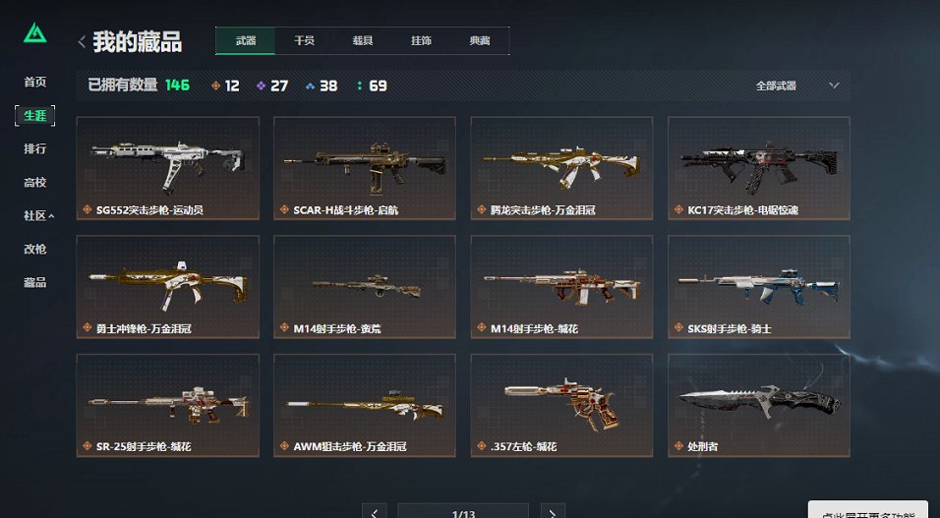Switch to the 载具 tab
The height and width of the screenshot is (518, 940).
point(363,40)
